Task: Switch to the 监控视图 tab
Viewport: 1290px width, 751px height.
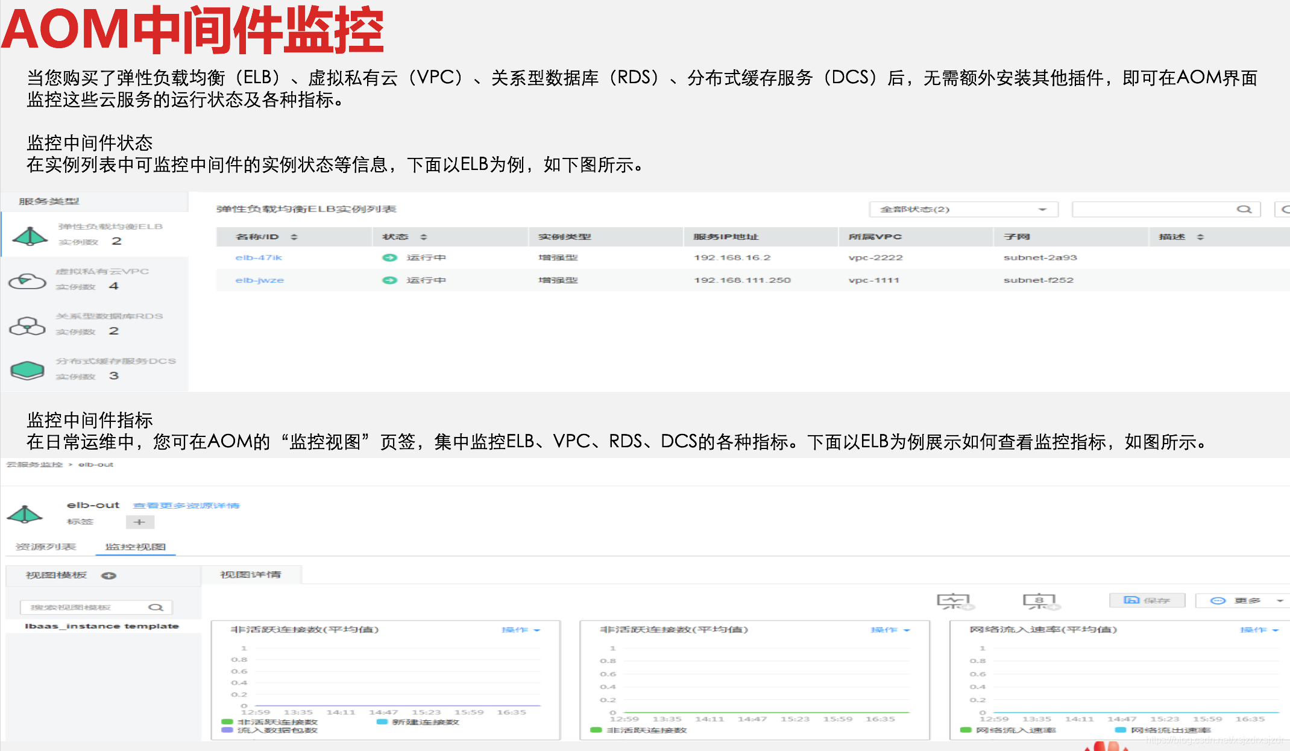Action: 135,547
